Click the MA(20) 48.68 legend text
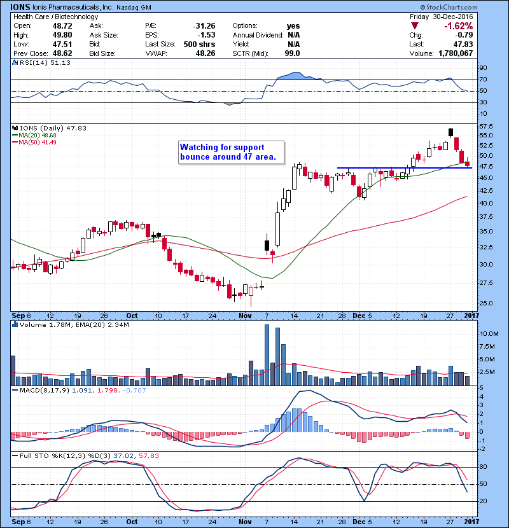Screen dimensions: 509x528 pyautogui.click(x=38, y=135)
